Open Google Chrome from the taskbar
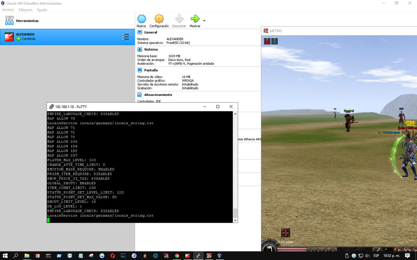 (x=177, y=256)
